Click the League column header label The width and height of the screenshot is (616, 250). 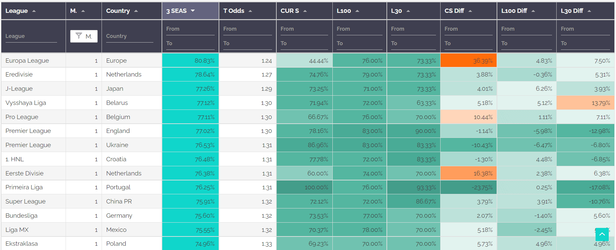pyautogui.click(x=16, y=11)
